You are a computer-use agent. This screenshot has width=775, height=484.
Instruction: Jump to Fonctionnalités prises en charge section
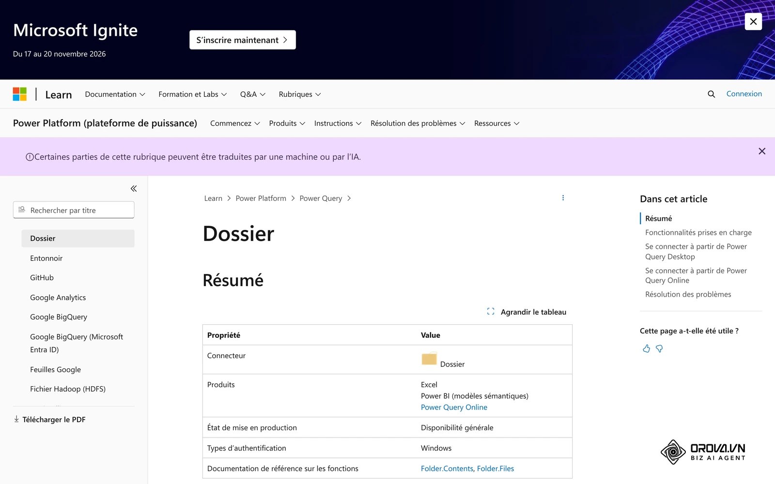[698, 232]
